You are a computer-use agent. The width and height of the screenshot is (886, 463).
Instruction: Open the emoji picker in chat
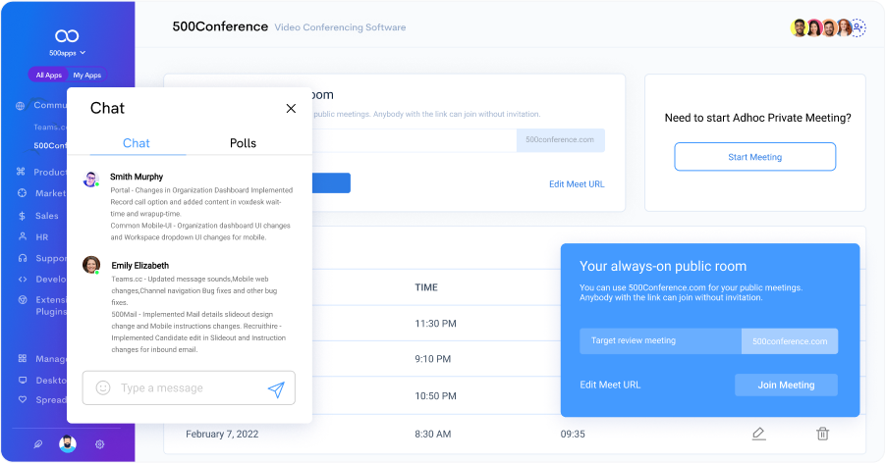tap(103, 388)
